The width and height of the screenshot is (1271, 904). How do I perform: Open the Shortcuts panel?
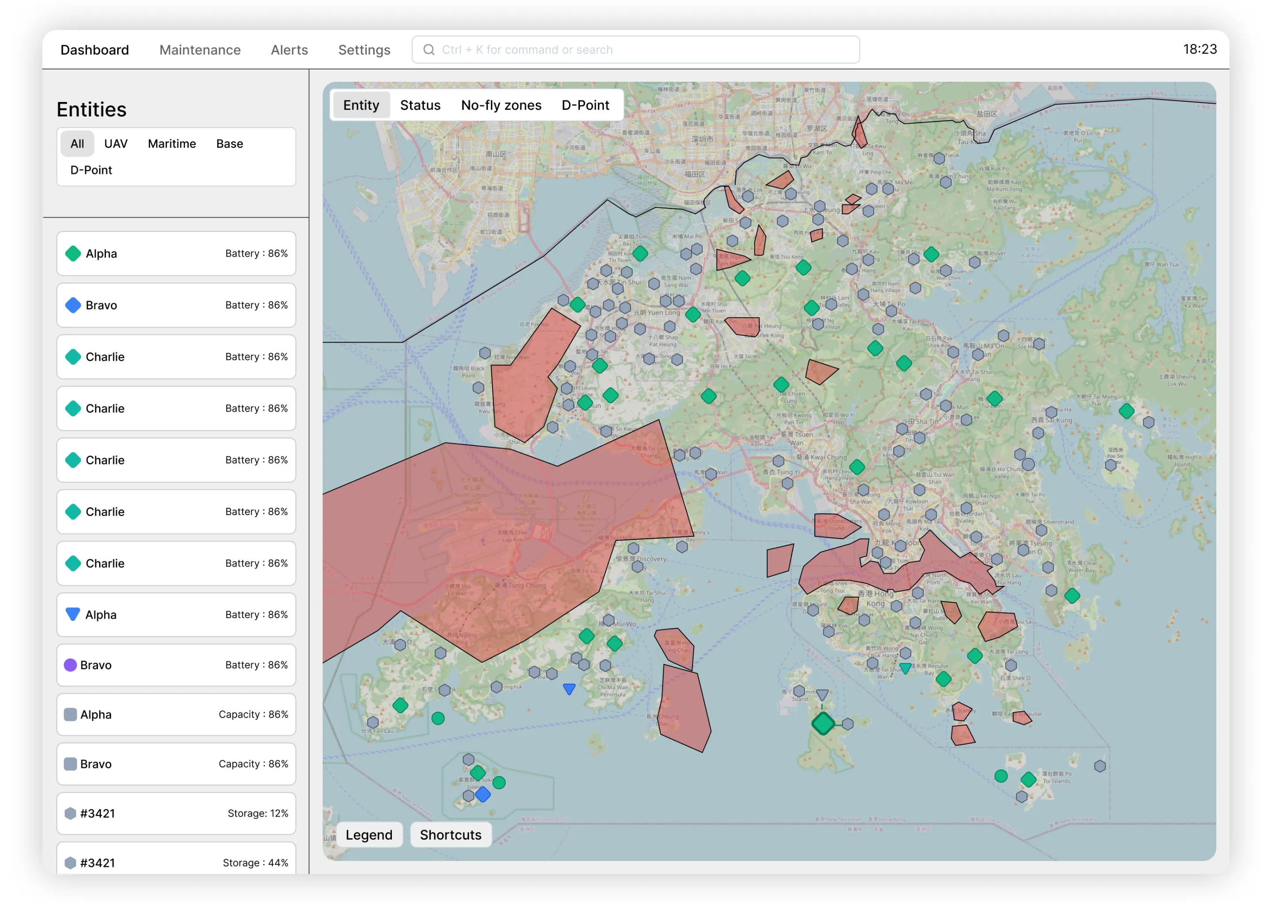point(451,834)
